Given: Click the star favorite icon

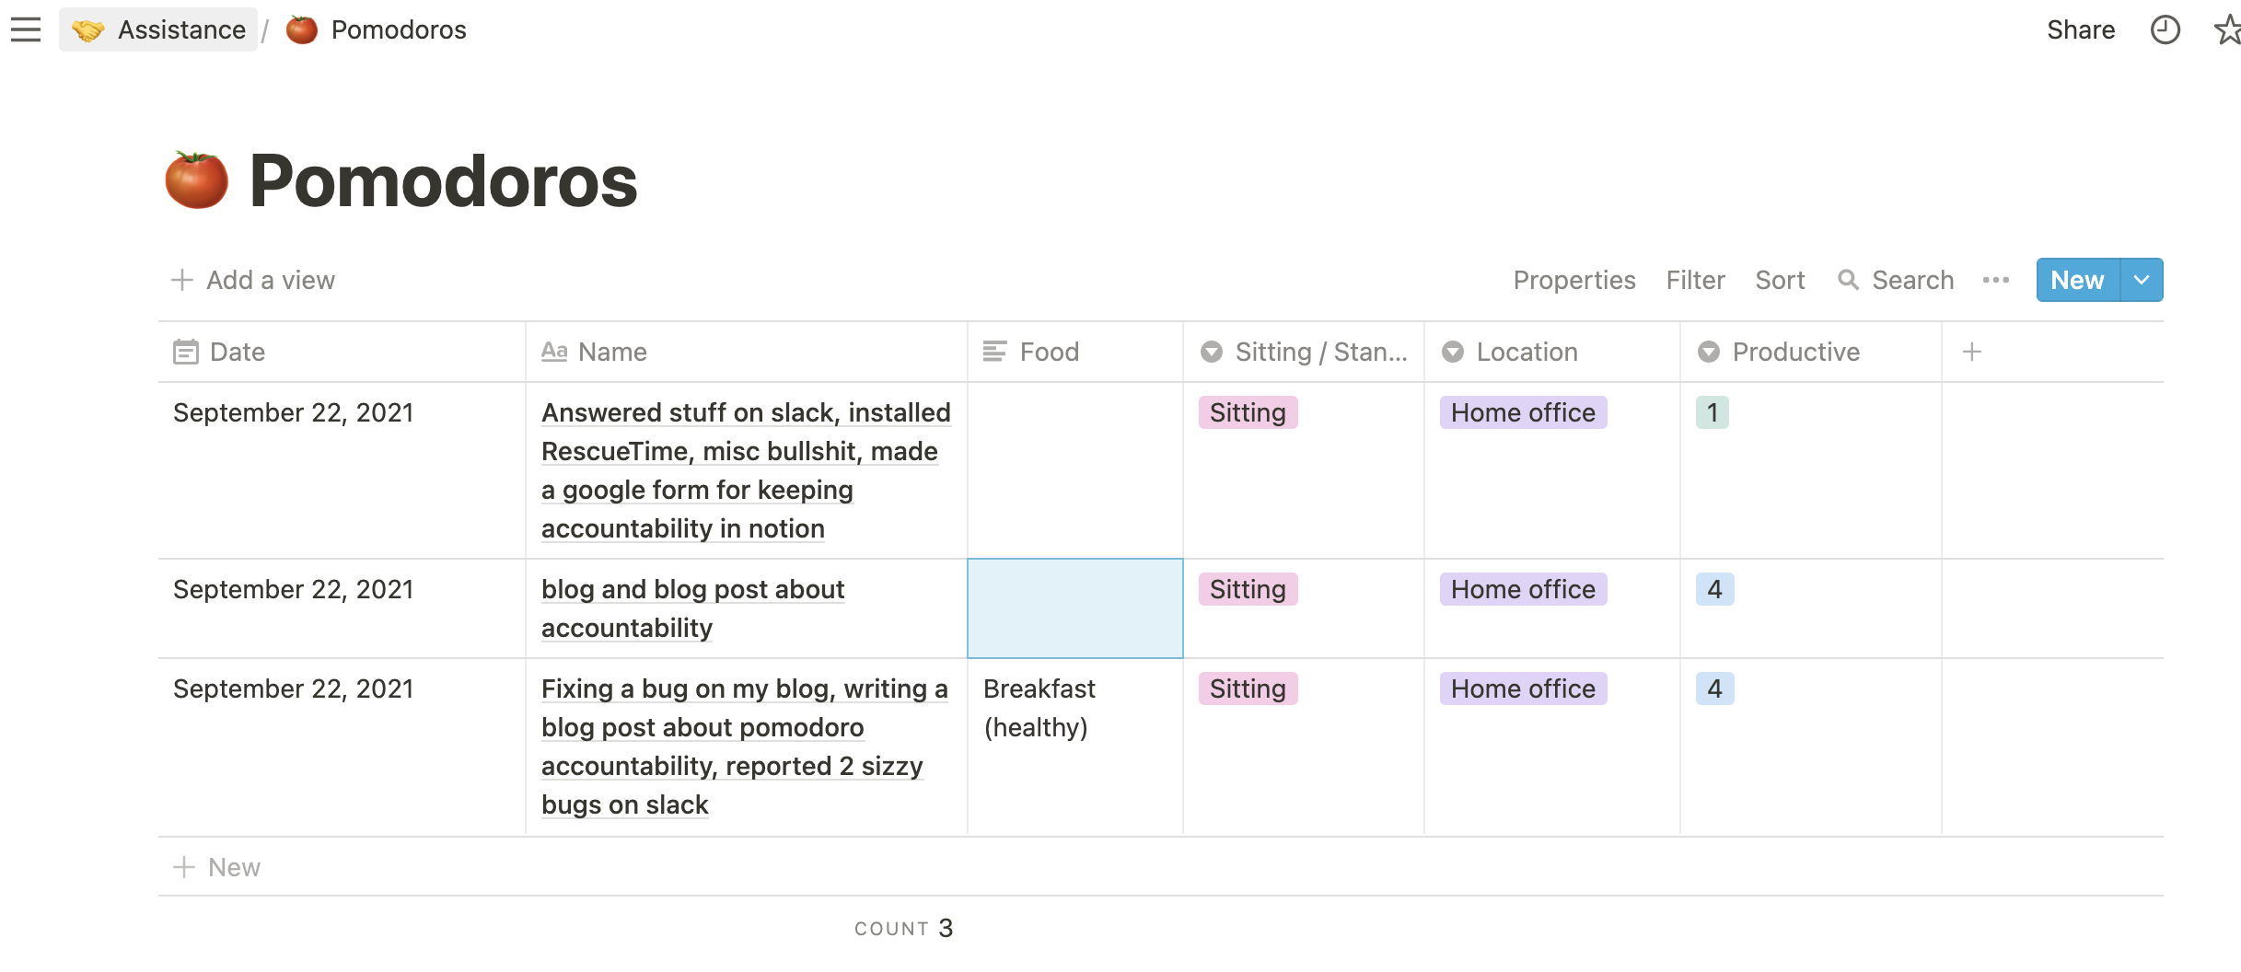Looking at the screenshot, I should 2227,29.
